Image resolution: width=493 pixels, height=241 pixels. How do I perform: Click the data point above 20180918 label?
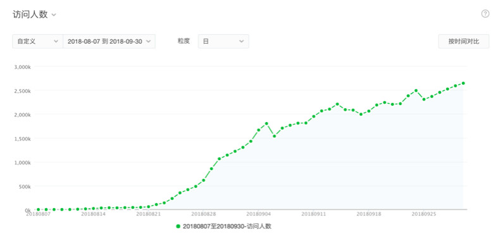coord(368,111)
